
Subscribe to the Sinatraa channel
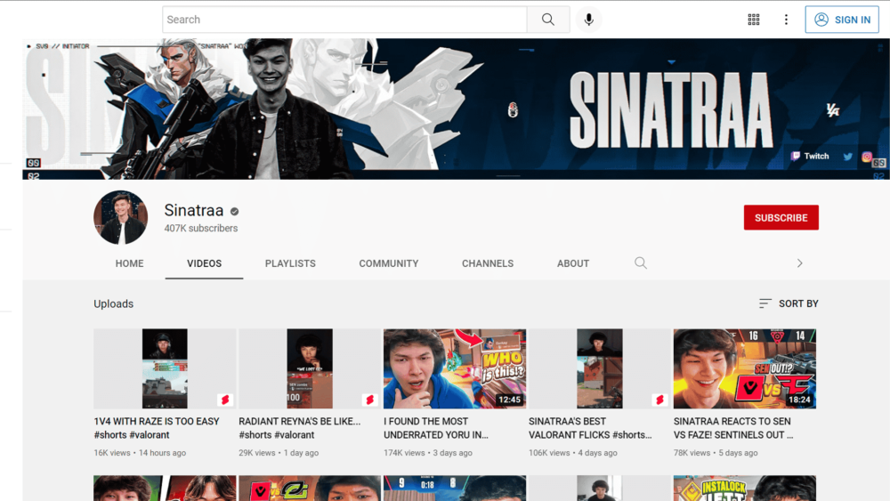(x=781, y=217)
